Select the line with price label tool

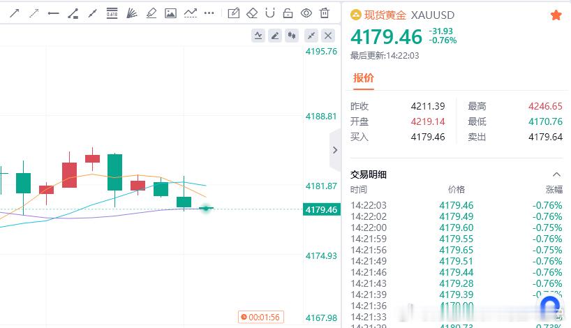click(73, 13)
